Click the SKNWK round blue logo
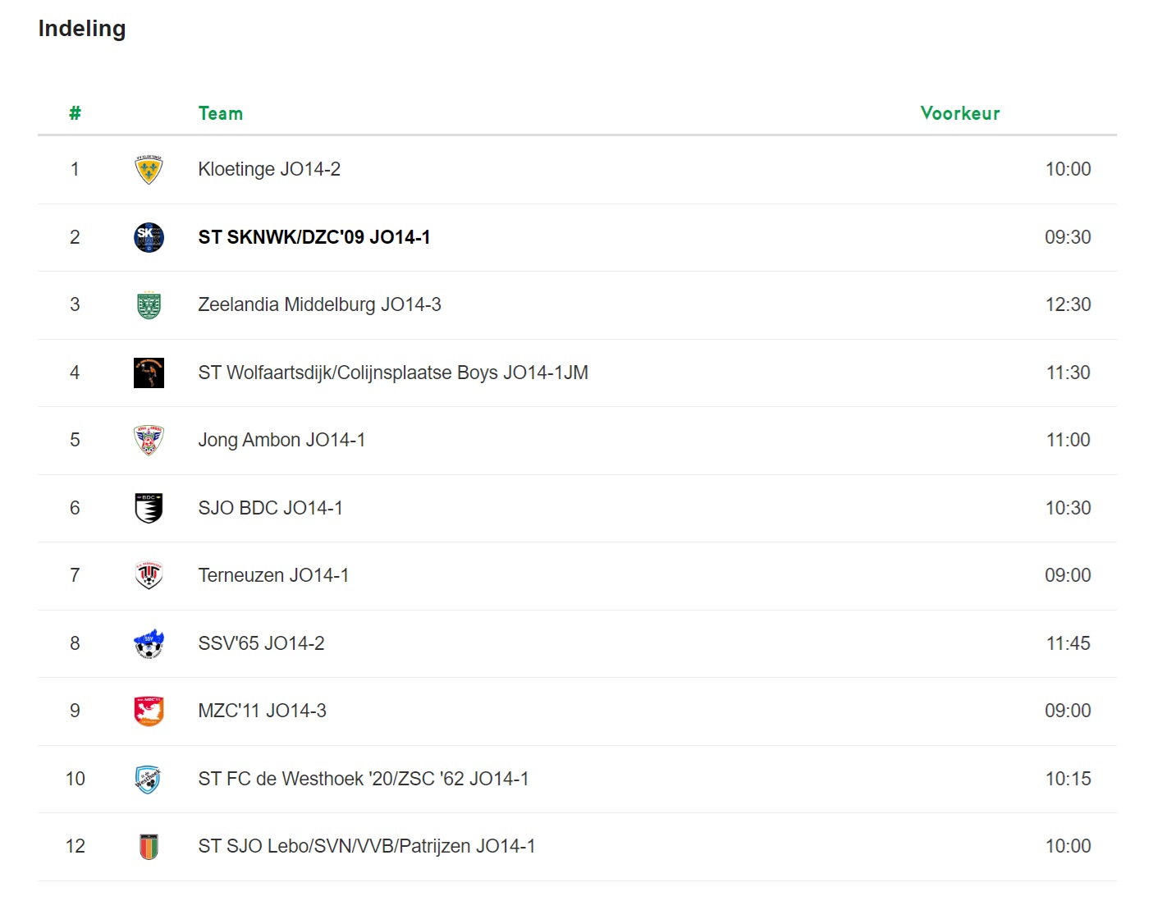1153x901 pixels. (149, 237)
